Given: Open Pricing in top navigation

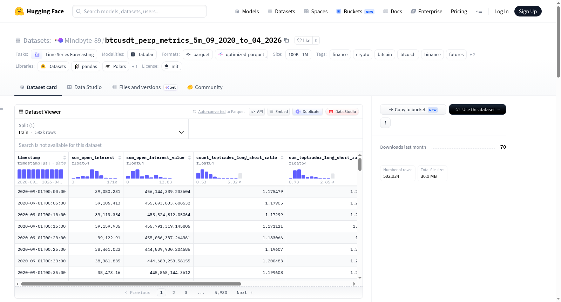Looking at the screenshot, I should tap(459, 11).
